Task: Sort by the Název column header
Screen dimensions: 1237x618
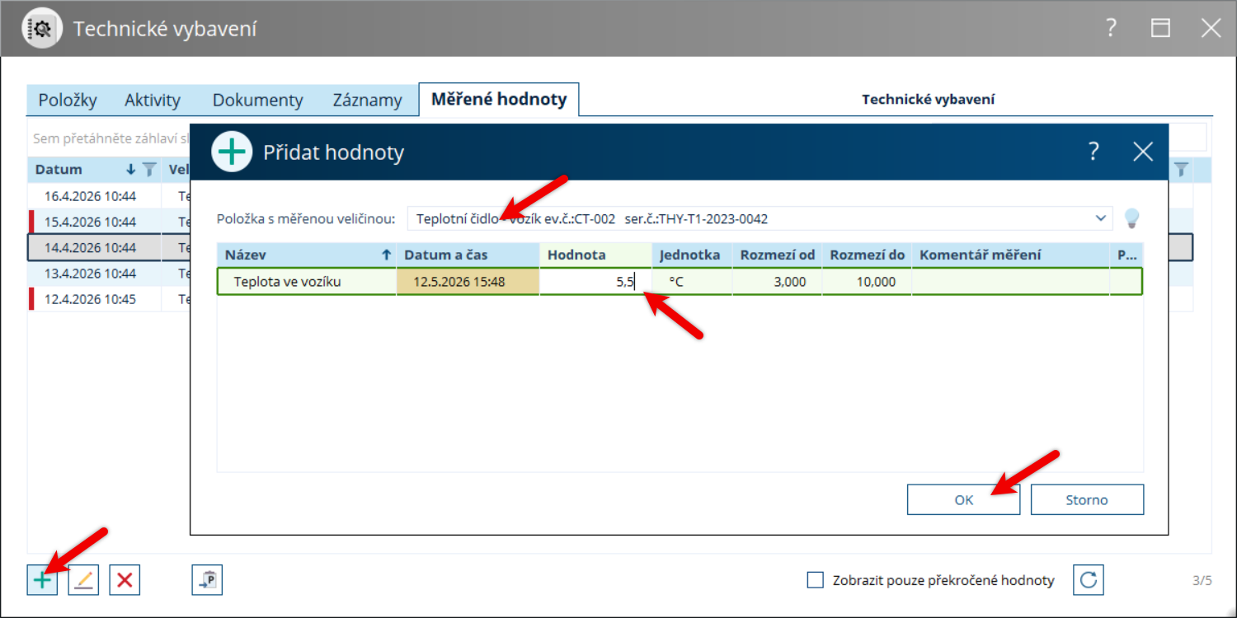Action: 307,255
